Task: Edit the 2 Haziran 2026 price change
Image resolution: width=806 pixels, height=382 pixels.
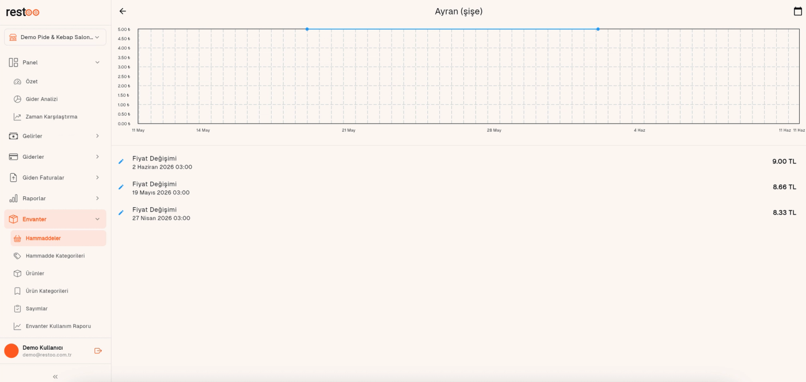Action: tap(121, 162)
